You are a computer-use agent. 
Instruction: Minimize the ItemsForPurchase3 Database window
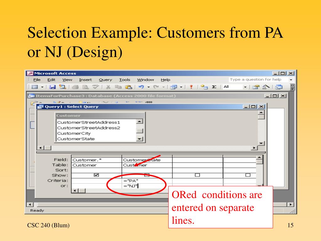pos(268,96)
